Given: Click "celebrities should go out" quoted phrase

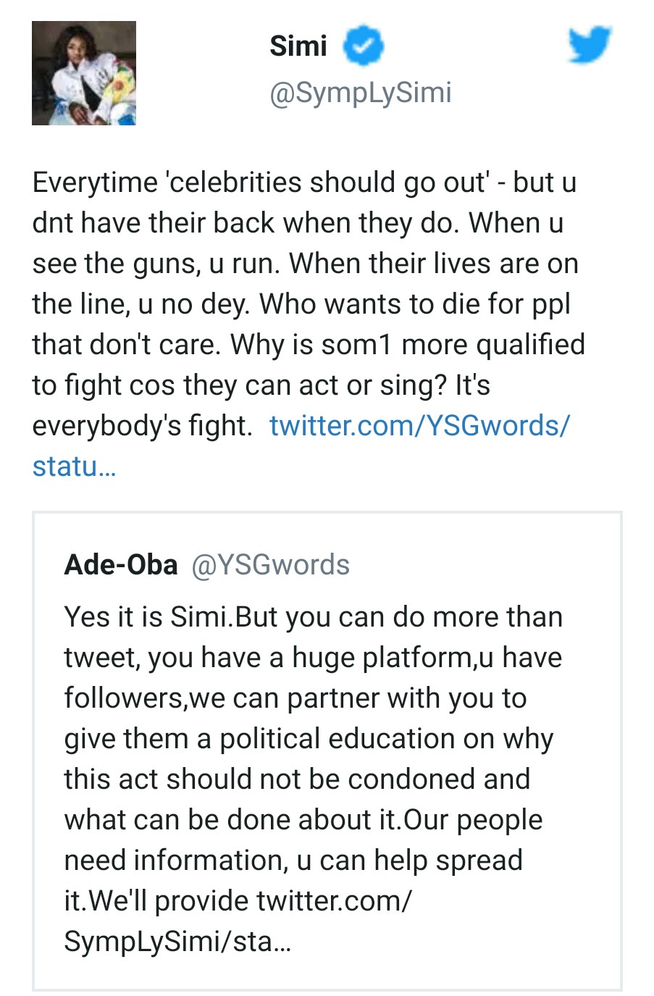Looking at the screenshot, I should (327, 182).
